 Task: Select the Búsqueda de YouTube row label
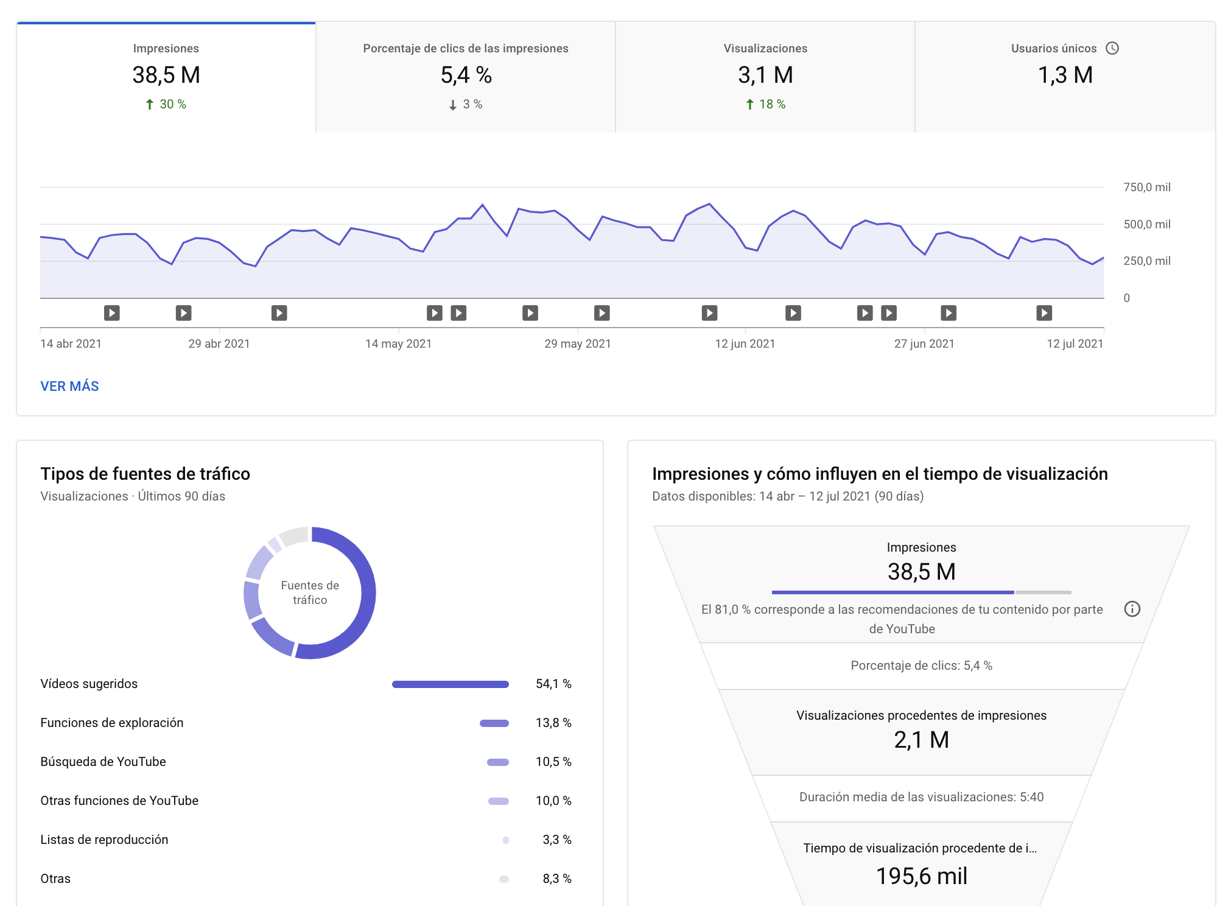click(103, 762)
